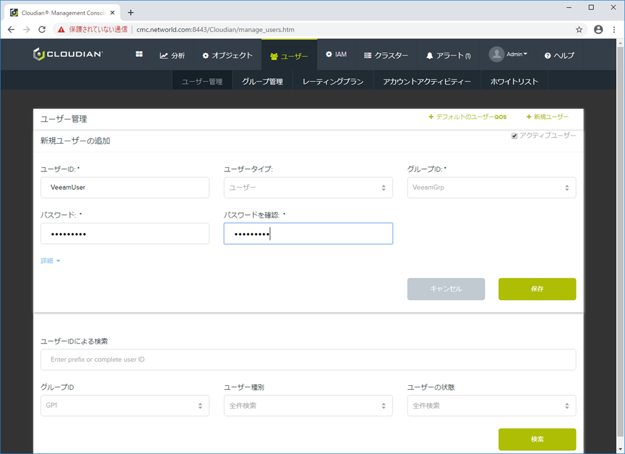The height and width of the screenshot is (454, 625).
Task: Open the ユーザータイプ dropdown
Action: (308, 187)
